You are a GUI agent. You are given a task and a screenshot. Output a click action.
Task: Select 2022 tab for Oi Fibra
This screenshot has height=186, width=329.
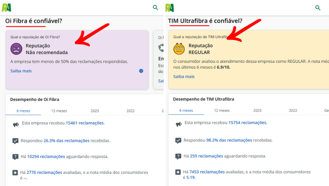130,111
